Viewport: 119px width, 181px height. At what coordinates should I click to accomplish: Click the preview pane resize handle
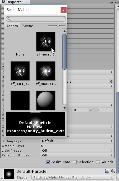(x=35, y=112)
